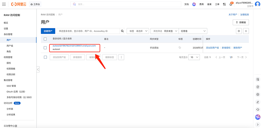
Task: Click the 创建用户 button
Action: (48, 31)
